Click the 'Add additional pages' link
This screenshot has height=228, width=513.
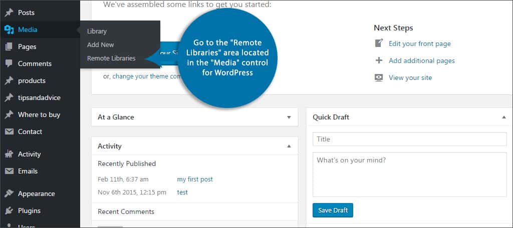421,60
